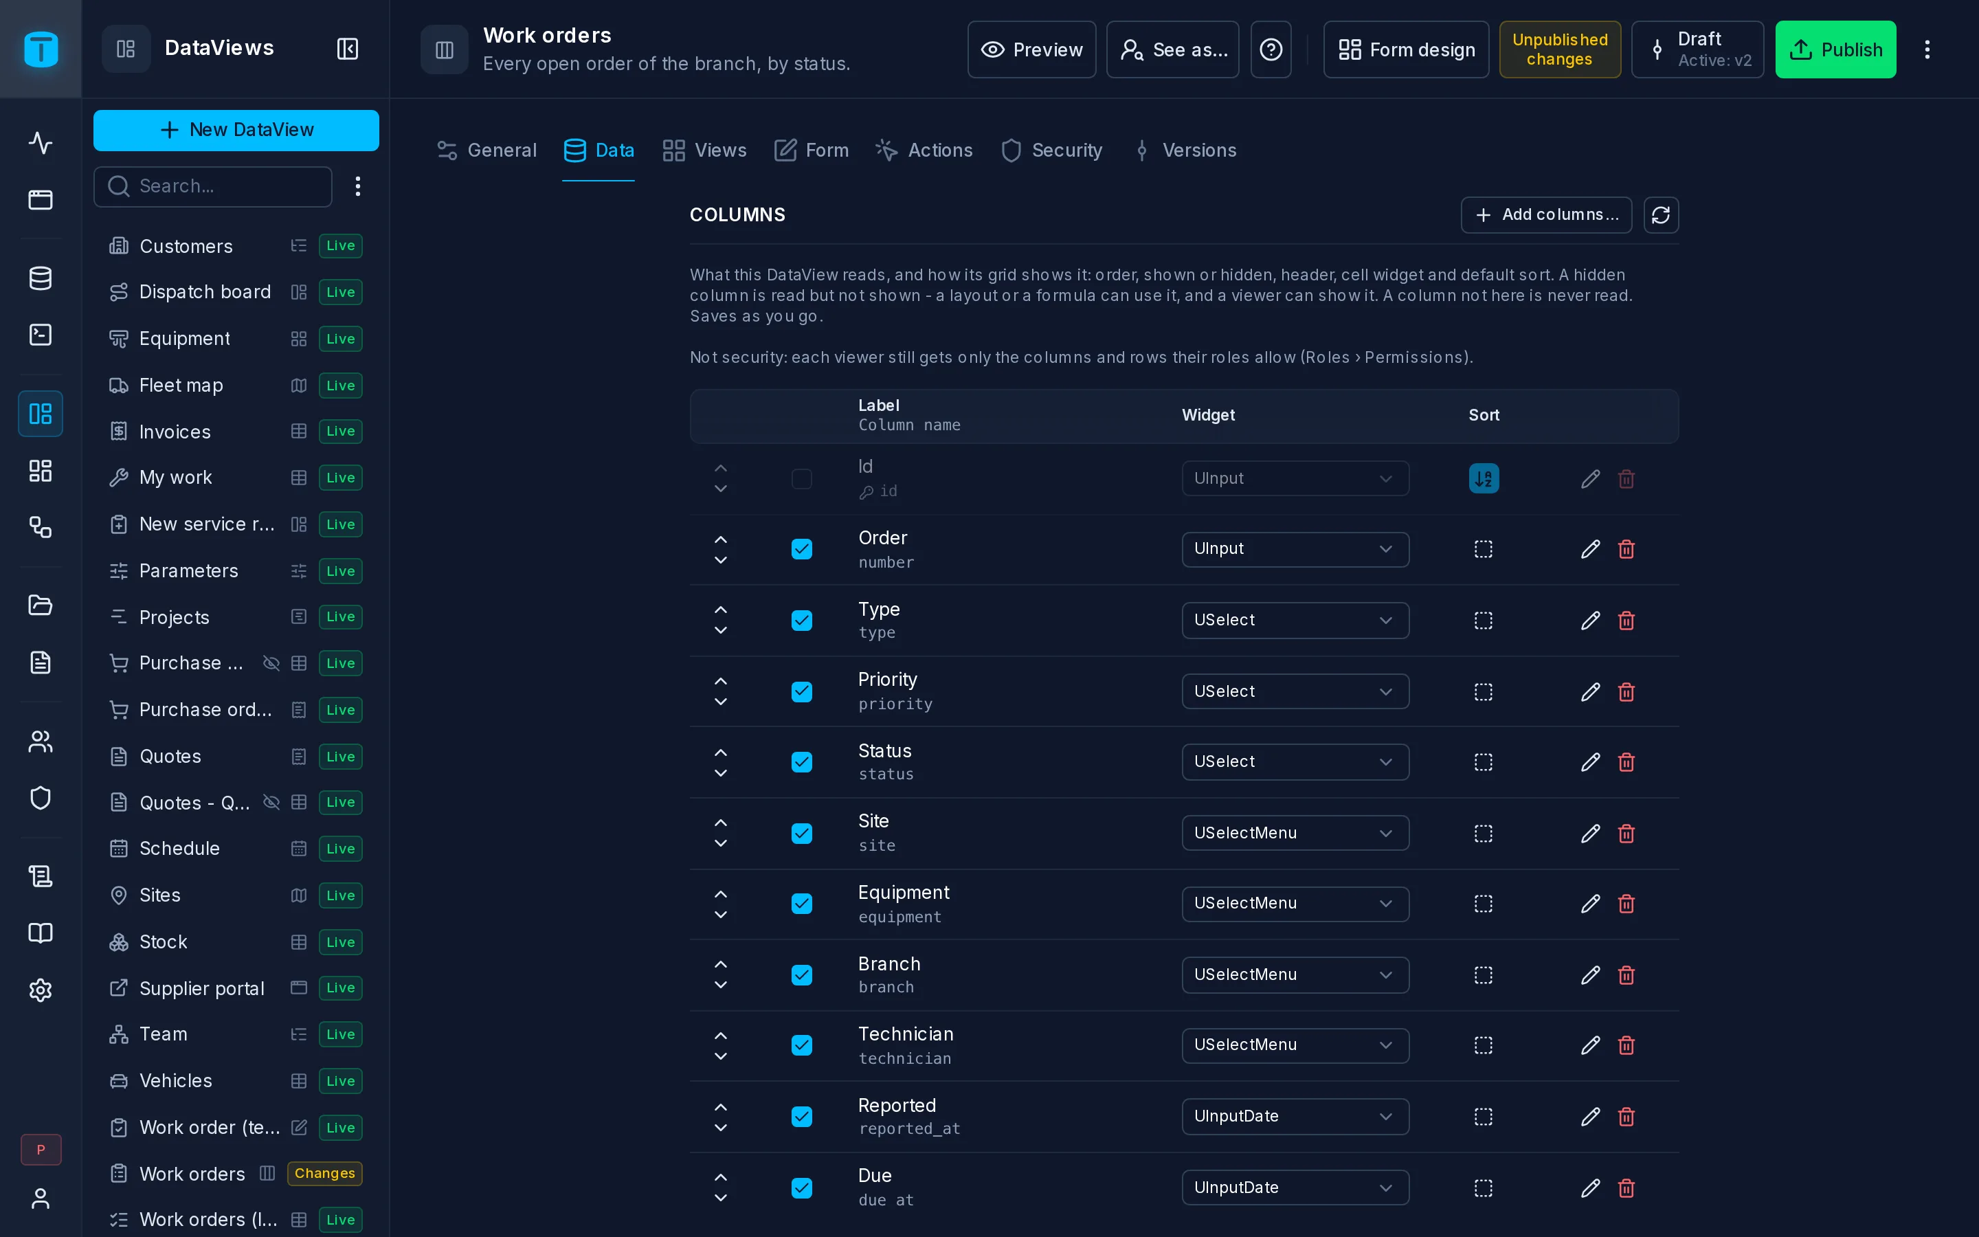
Task: Collapse the DataViews sidebar panel
Action: click(x=348, y=49)
